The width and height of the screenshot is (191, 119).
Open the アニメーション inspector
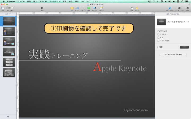tap(180, 8)
